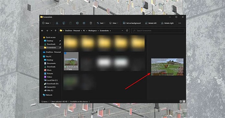Click the Network icon in sidebar
Viewport: 225px width, 118px height.
(x=44, y=95)
